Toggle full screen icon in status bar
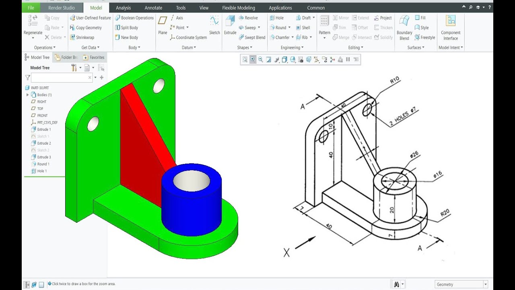Viewport: 515px width, 290px height. (x=41, y=284)
